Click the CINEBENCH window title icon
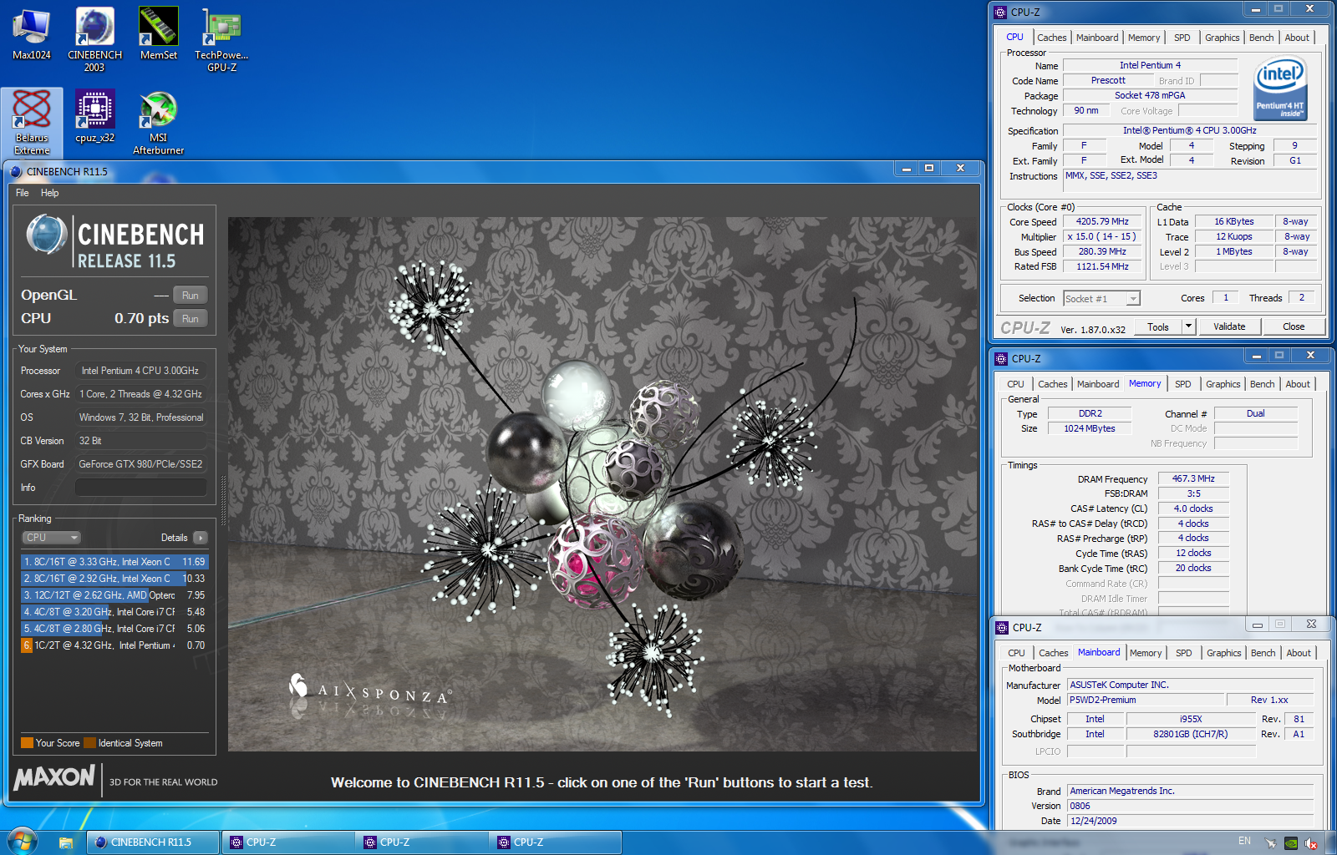 [16, 171]
